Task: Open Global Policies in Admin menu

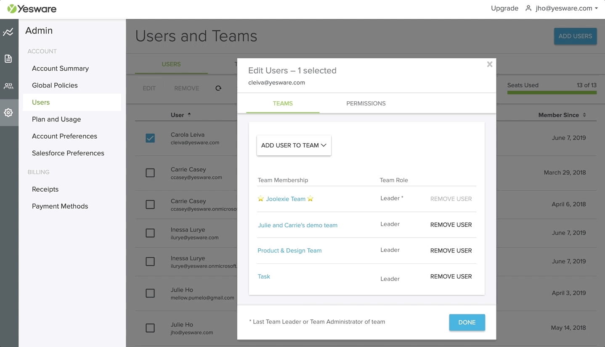Action: coord(55,85)
